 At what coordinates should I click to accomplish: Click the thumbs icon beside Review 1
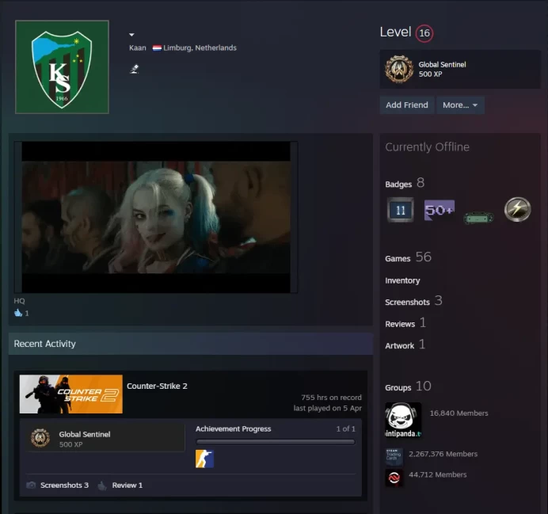click(x=102, y=485)
